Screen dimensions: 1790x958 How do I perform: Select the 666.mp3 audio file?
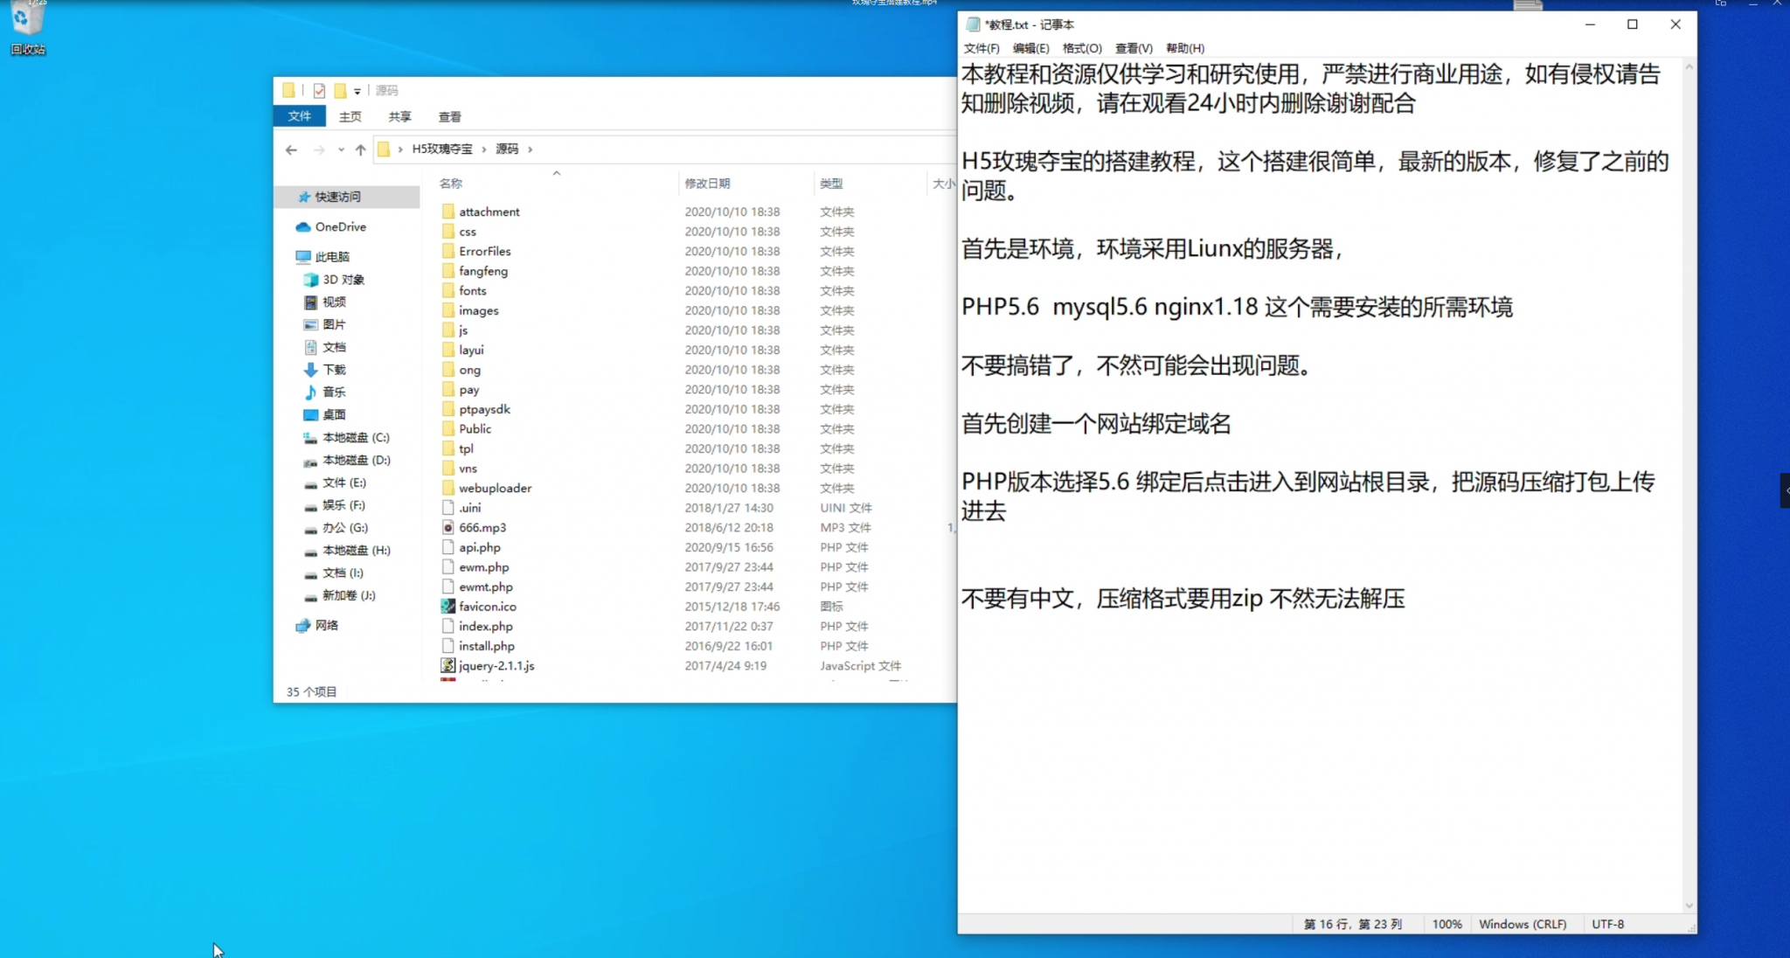482,527
